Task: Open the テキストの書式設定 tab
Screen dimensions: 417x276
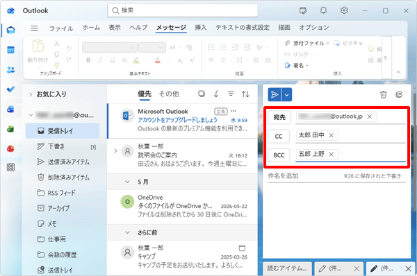Action: pos(243,27)
